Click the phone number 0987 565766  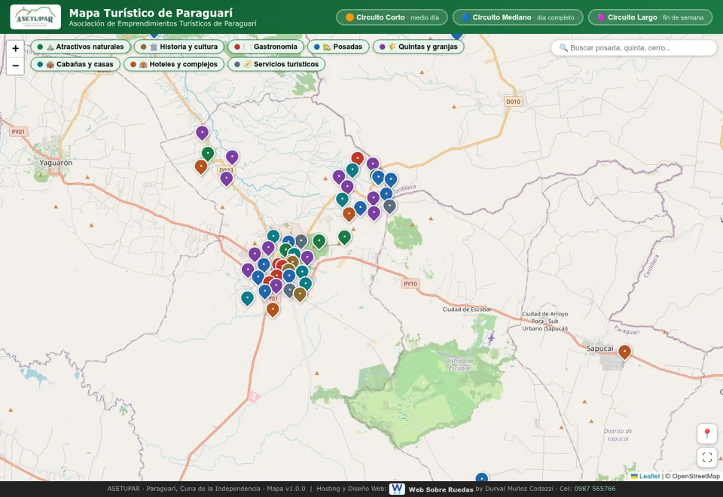coord(595,489)
